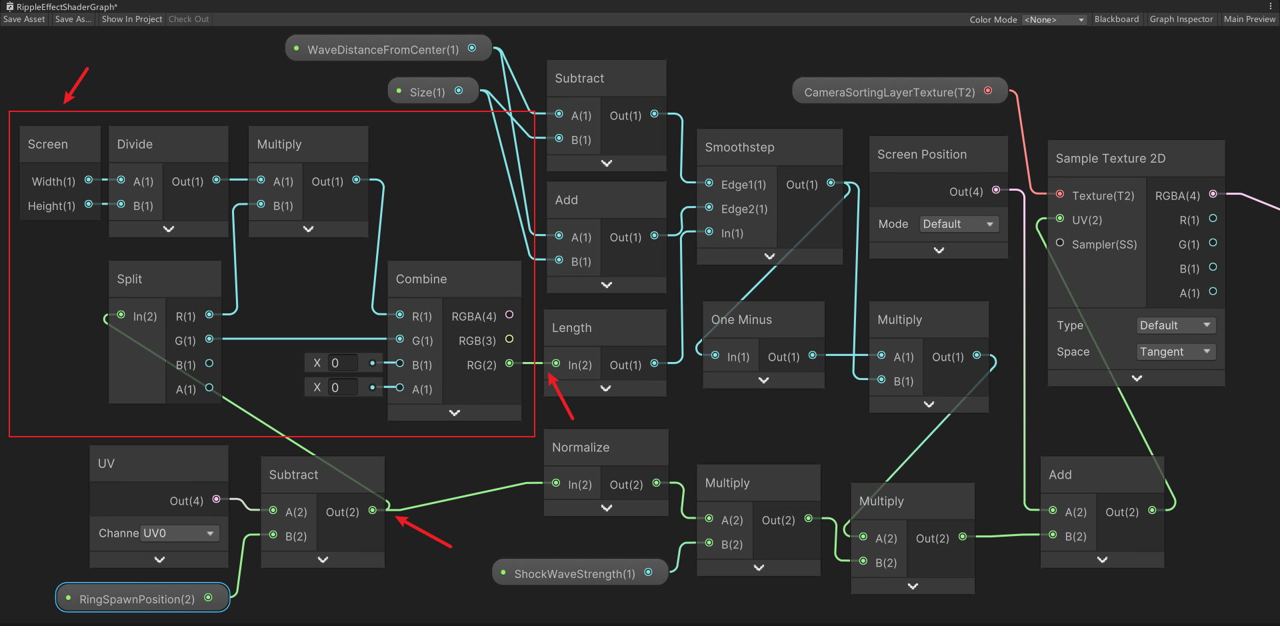Select the Screen Position node title

tap(922, 155)
